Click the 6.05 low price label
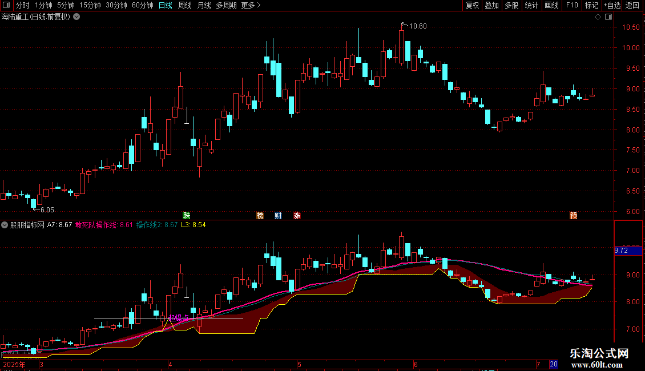 [47, 210]
